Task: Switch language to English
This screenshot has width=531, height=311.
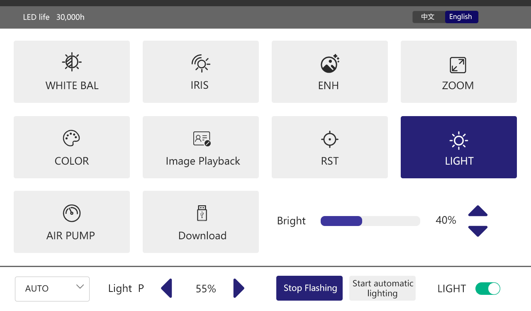Action: coord(461,17)
